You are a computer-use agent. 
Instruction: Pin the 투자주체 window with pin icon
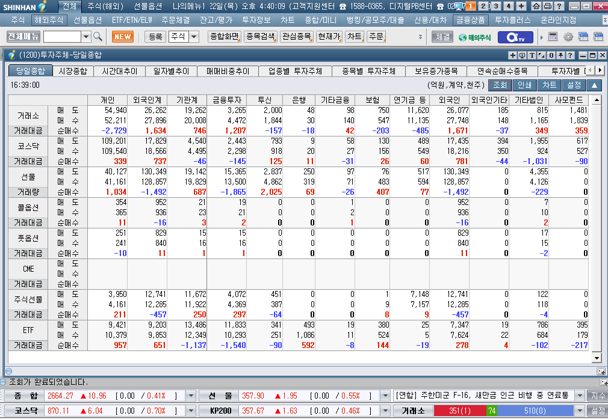click(x=560, y=55)
